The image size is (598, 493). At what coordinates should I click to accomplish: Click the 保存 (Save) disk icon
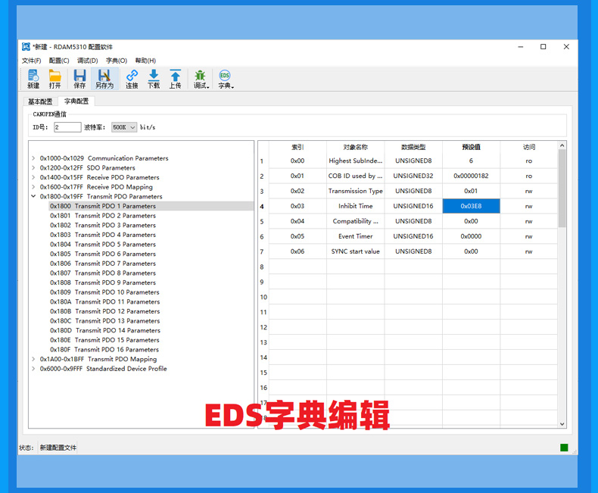click(79, 79)
